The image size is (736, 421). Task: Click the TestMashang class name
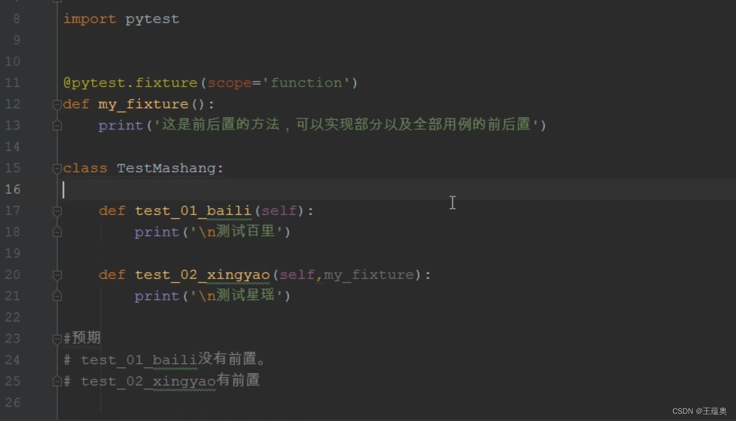[167, 168]
